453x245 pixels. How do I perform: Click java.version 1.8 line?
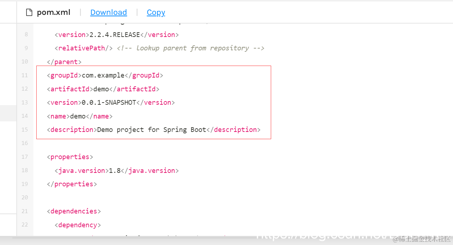coord(117,171)
